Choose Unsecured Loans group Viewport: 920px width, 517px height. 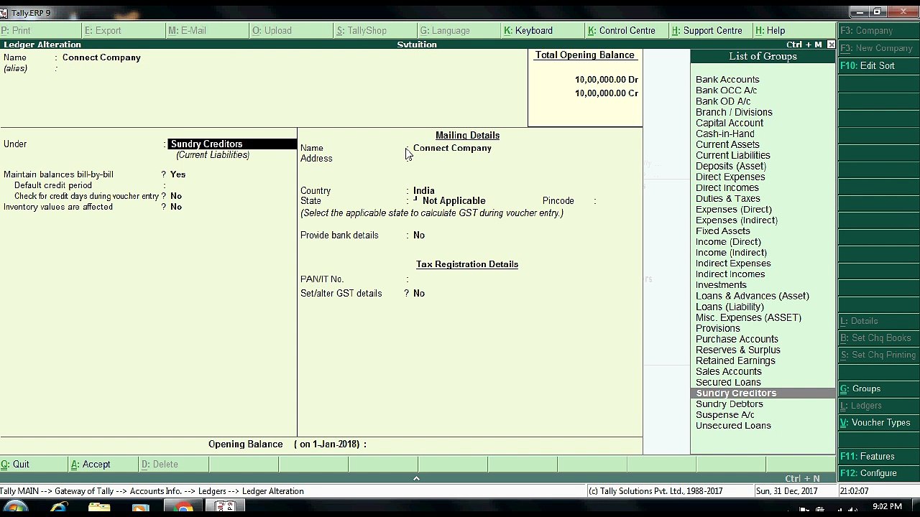coord(733,425)
